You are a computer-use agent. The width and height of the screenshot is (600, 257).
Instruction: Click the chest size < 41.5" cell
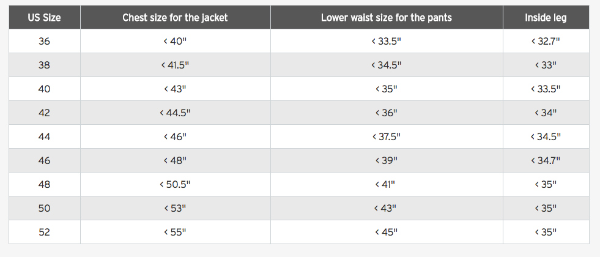click(x=176, y=65)
